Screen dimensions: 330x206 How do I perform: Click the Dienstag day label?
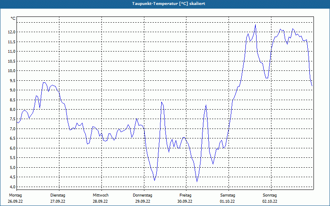point(58,195)
